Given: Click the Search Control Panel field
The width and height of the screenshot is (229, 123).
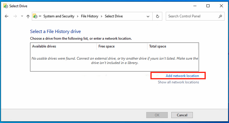Looking at the screenshot, I should pos(192,16).
